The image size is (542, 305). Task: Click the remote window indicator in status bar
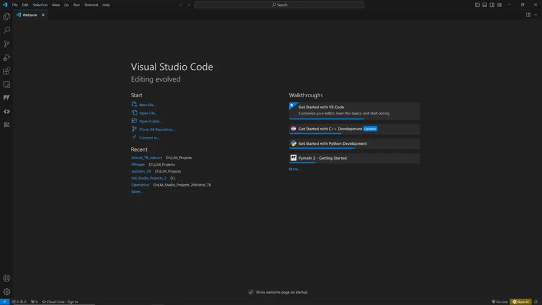pyautogui.click(x=5, y=302)
